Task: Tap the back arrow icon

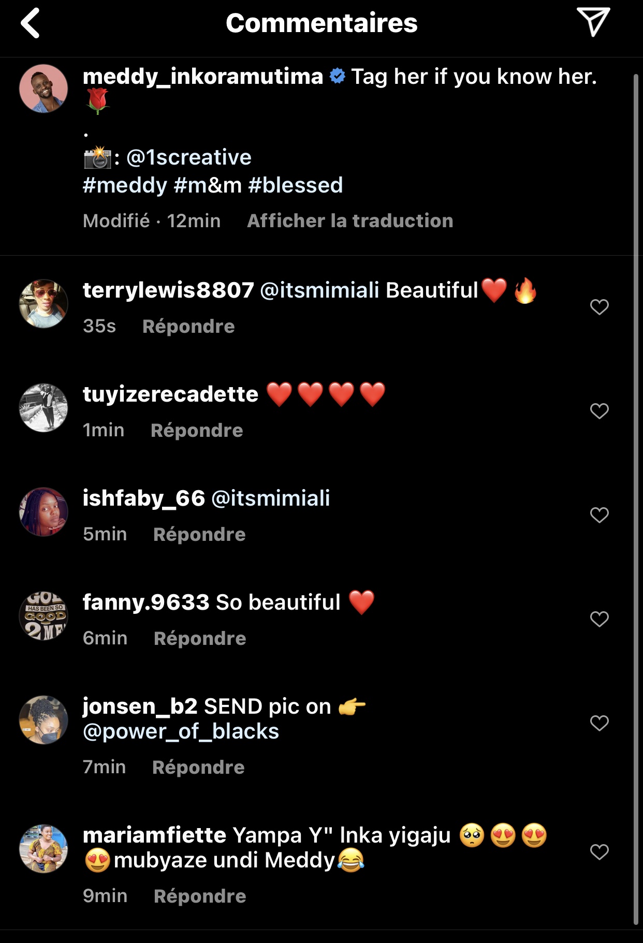Action: point(31,23)
